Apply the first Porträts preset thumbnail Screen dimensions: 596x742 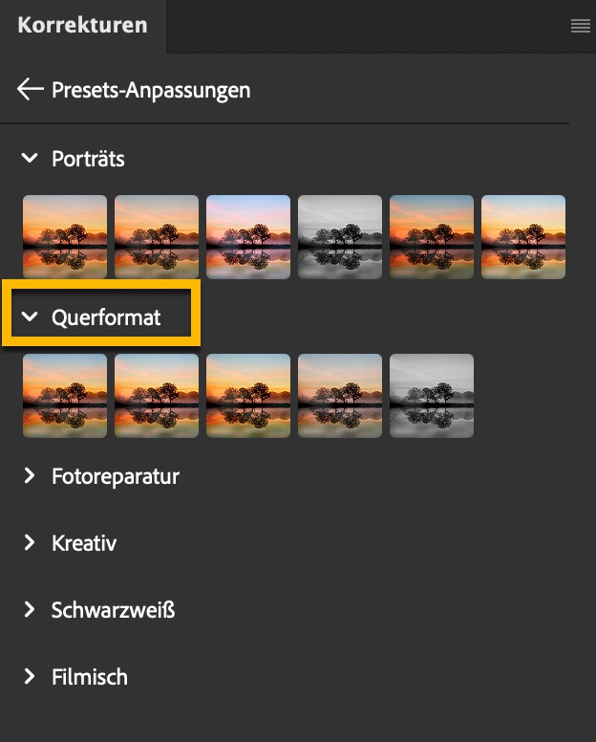(65, 237)
